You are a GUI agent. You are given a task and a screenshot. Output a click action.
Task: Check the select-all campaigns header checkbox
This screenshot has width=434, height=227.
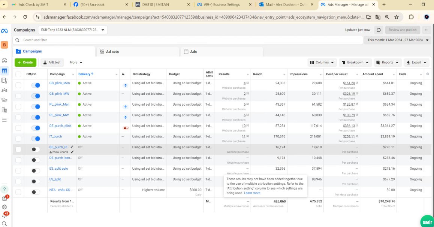point(18,74)
